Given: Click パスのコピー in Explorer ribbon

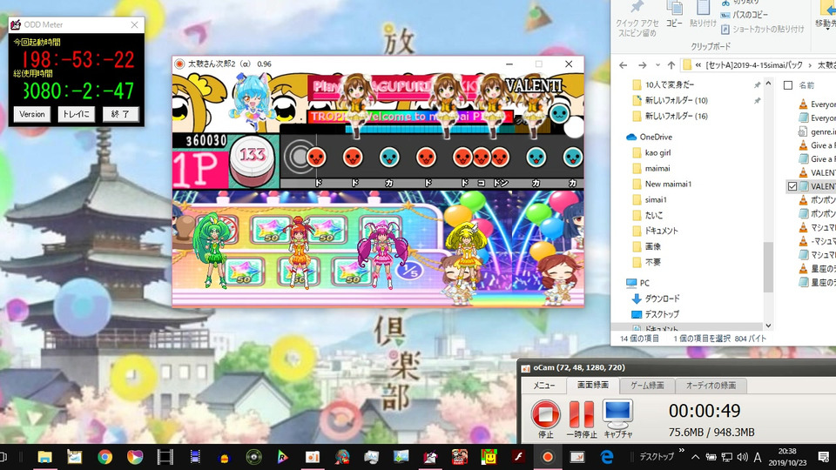Looking at the screenshot, I should pos(745,15).
